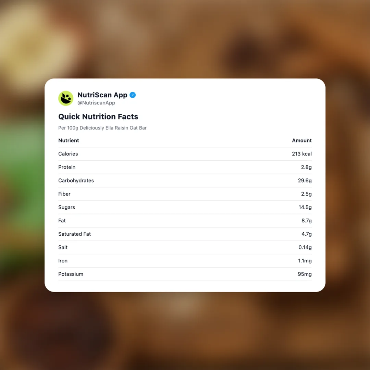Click the Quick Nutrition Facts heading
The width and height of the screenshot is (370, 370).
tap(98, 116)
